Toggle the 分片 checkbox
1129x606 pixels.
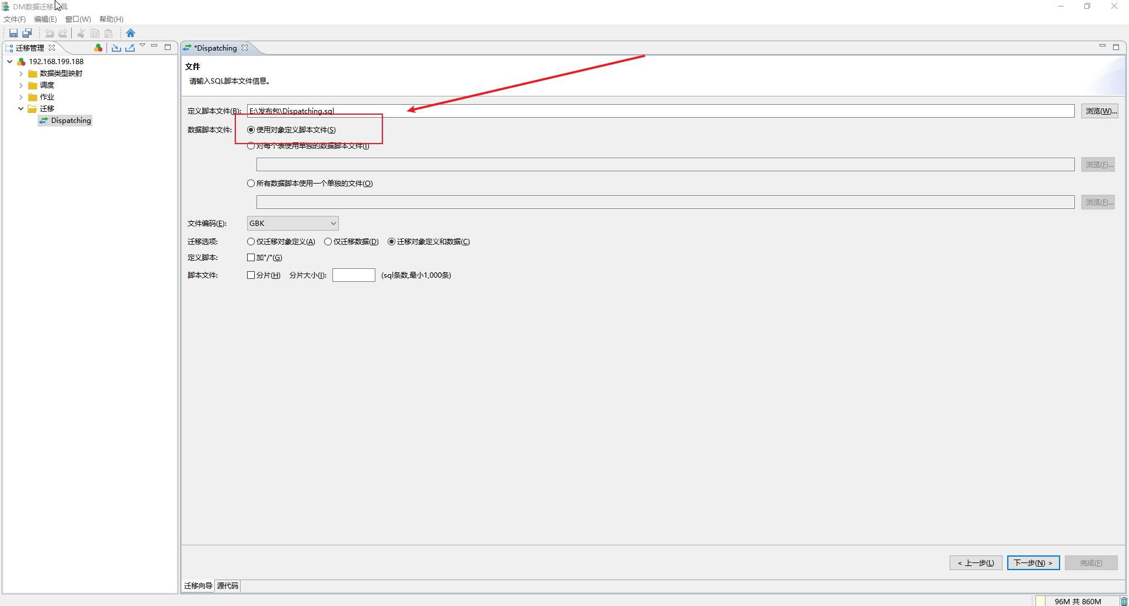click(251, 275)
